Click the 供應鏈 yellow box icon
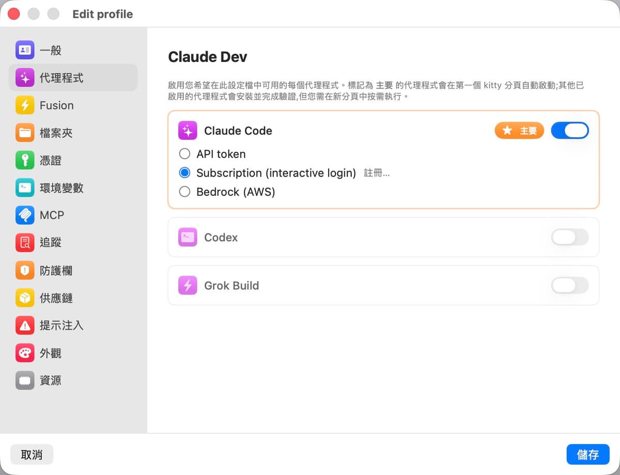The height and width of the screenshot is (475, 620). (25, 298)
